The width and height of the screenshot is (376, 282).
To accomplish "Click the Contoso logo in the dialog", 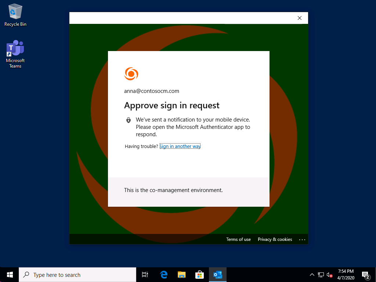I will click(x=131, y=74).
